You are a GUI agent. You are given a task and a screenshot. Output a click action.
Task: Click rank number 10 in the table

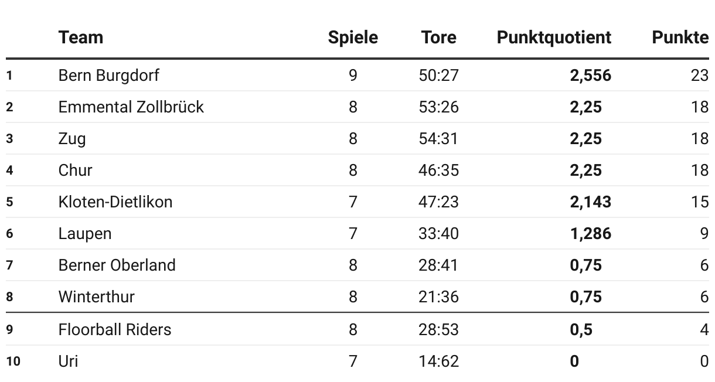click(x=13, y=361)
